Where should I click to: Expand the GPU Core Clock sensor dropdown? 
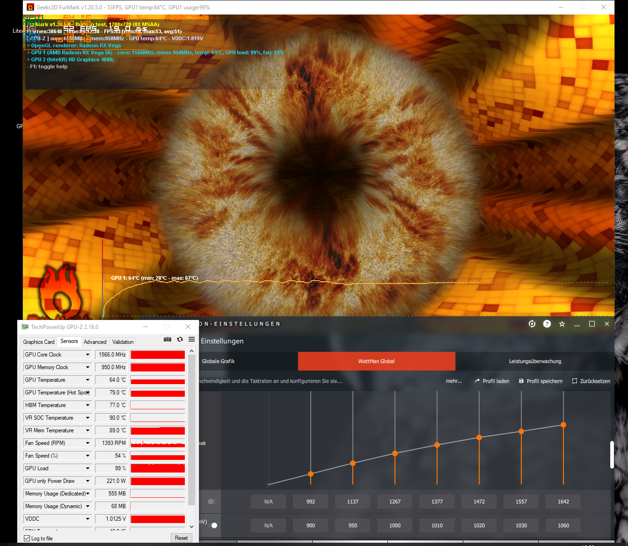(88, 355)
